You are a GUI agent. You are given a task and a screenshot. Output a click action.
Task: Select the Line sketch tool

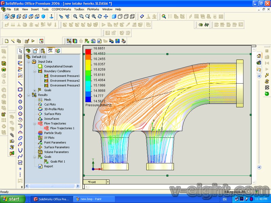[x=20, y=84]
